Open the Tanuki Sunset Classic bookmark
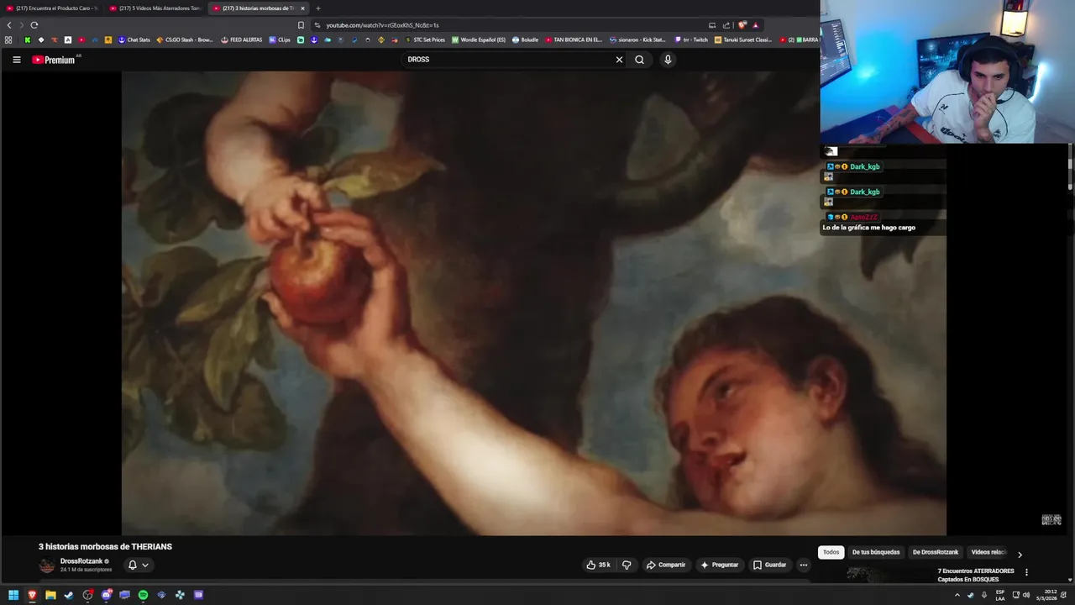This screenshot has height=605, width=1075. [x=743, y=39]
